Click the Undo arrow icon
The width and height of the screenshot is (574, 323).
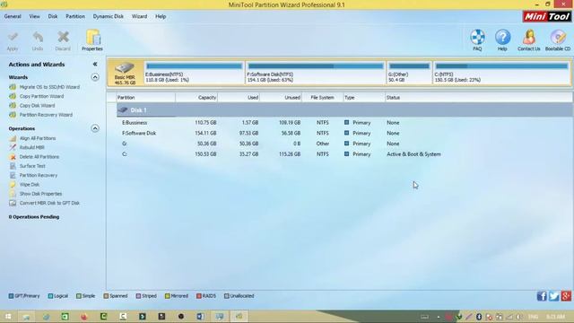(38, 37)
